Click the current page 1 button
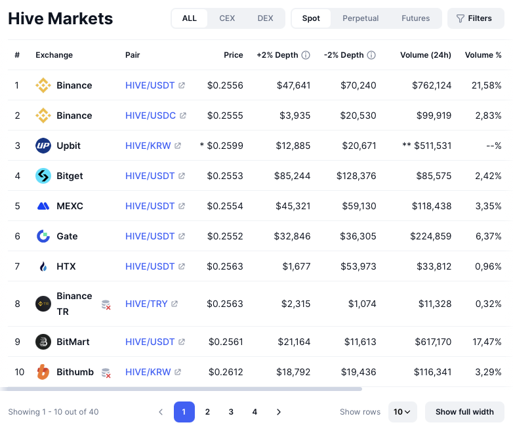 (184, 412)
